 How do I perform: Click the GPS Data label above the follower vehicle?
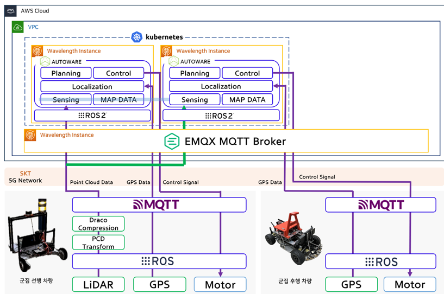(270, 182)
